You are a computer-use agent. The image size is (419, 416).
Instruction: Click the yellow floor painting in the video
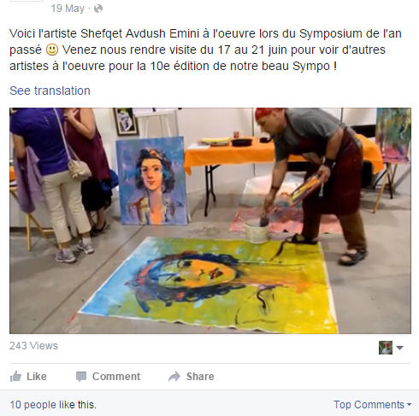209,284
